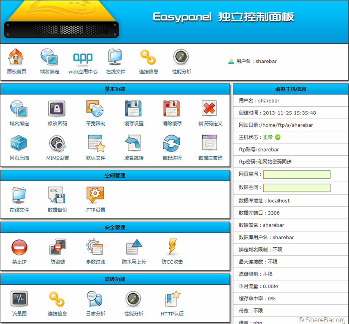The height and width of the screenshot is (324, 349).
Task: Open 错误码定义 error code definition
Action: pos(210,109)
